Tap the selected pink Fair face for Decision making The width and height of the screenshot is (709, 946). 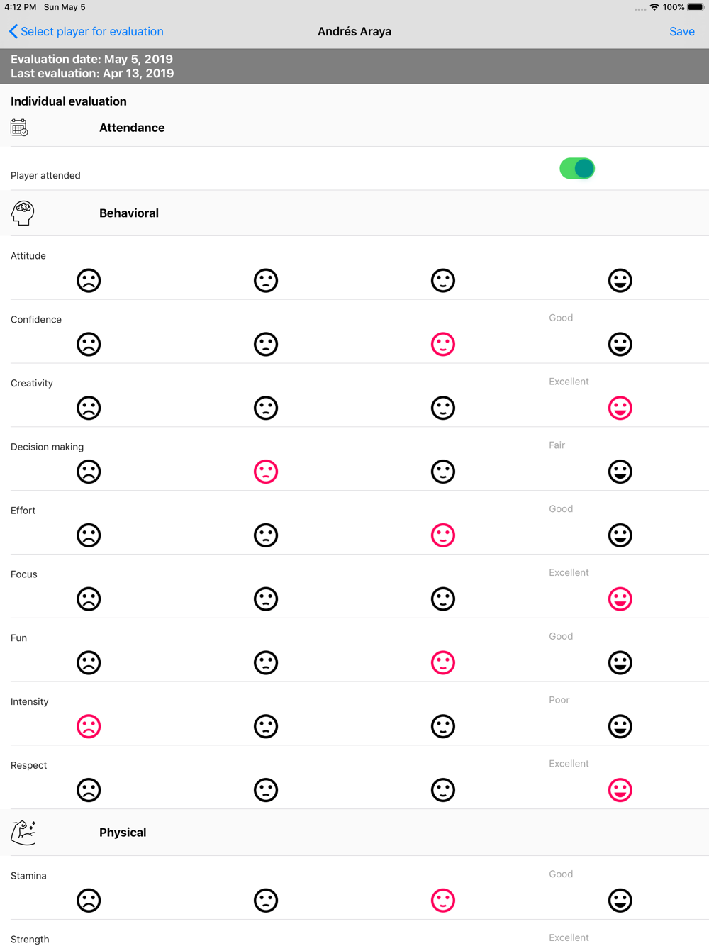click(266, 472)
